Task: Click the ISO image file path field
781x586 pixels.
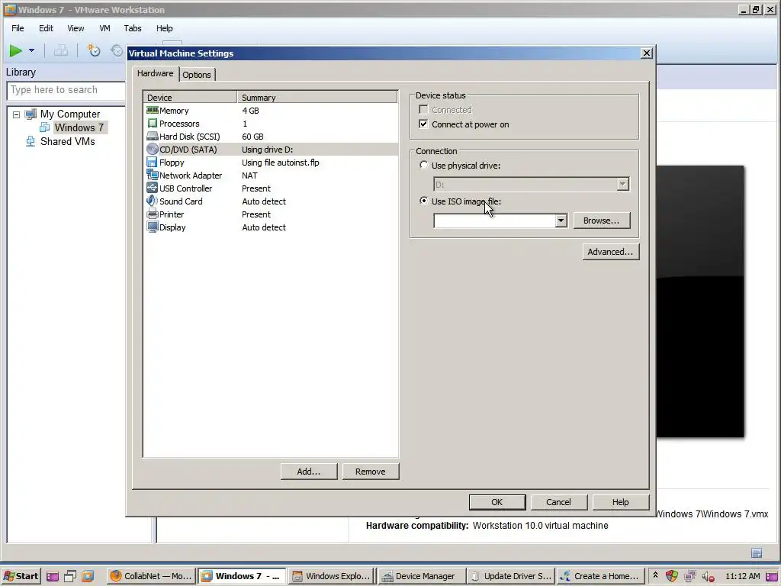Action: click(494, 221)
